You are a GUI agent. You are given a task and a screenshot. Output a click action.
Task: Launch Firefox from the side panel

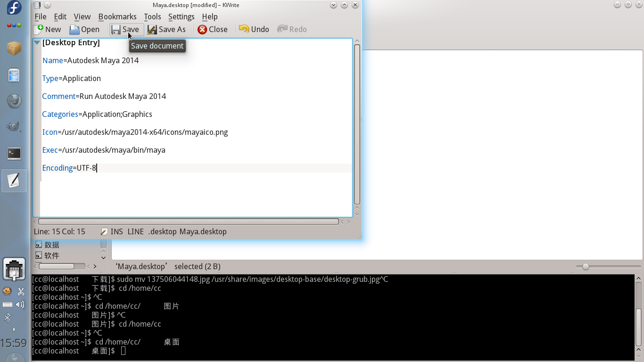coord(14,101)
